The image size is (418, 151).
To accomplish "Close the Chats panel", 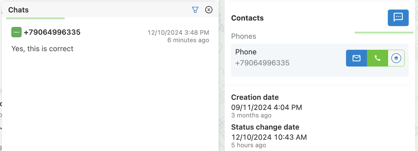I will [209, 10].
